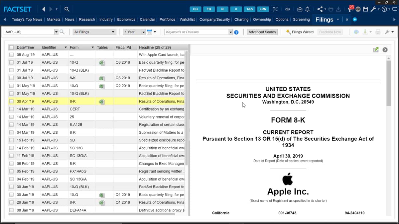
Task: Expand the document pane arrow button
Action: point(385,50)
